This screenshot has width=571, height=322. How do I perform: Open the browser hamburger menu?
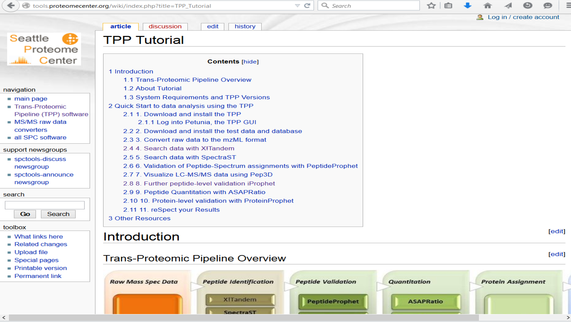coord(568,6)
